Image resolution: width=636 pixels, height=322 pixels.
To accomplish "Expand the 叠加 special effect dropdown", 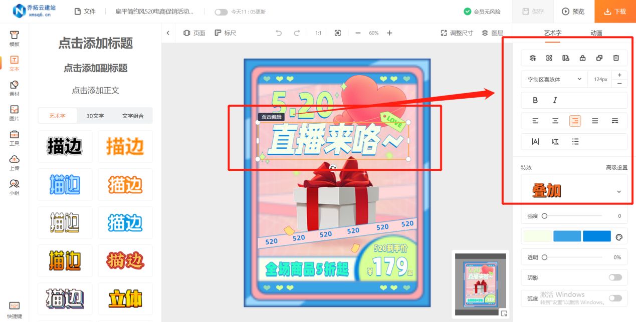I will [574, 190].
